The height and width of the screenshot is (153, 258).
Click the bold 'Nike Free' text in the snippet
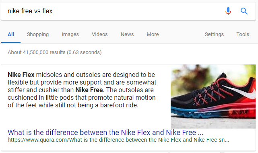[x=89, y=90]
